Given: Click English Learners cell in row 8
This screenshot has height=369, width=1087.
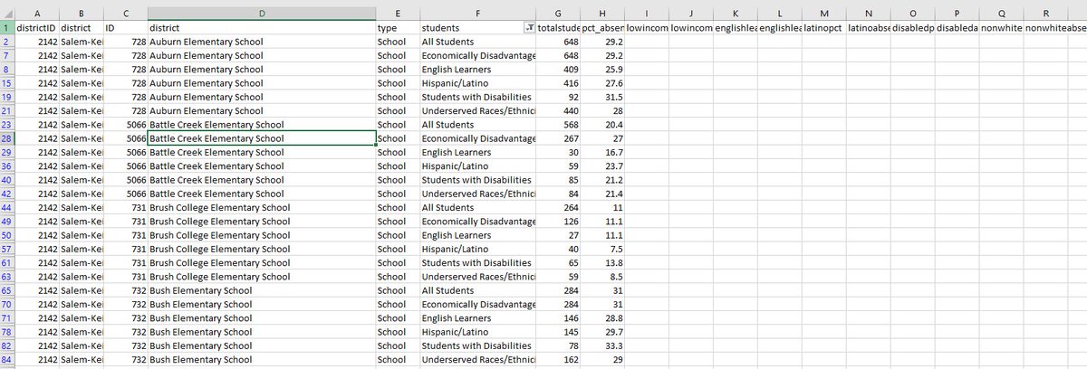Looking at the screenshot, I should tap(478, 70).
